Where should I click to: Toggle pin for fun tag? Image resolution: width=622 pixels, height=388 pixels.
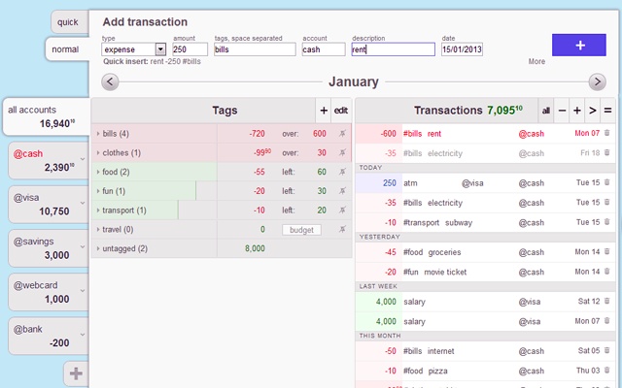coord(342,191)
